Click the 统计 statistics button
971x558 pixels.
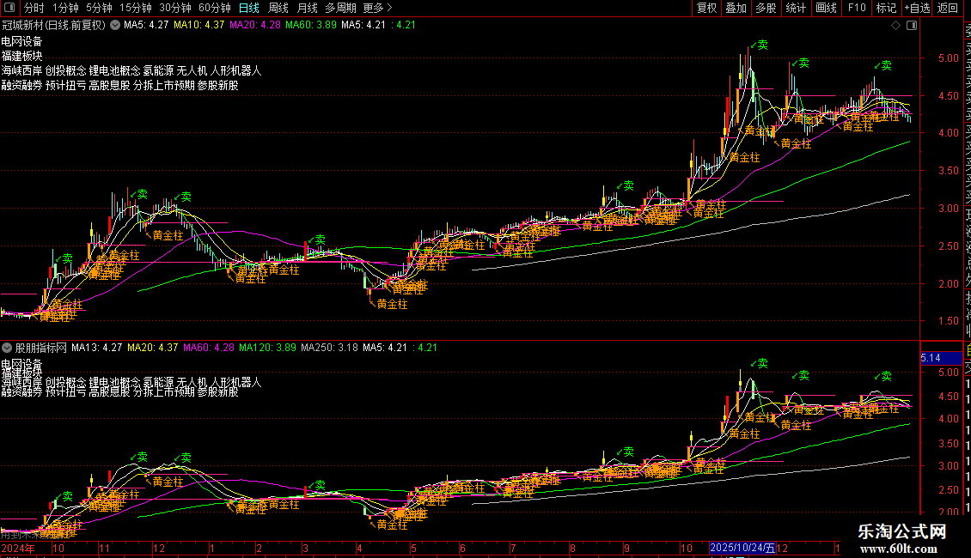click(796, 8)
